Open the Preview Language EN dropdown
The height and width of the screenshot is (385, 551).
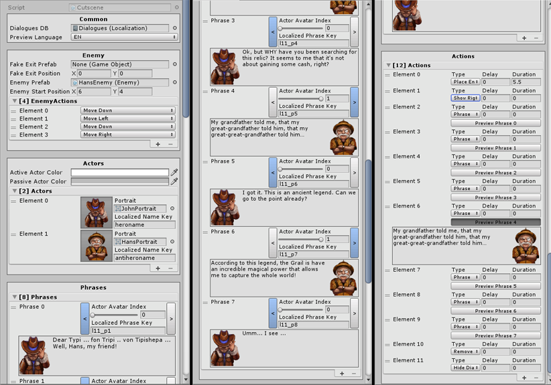tap(125, 37)
